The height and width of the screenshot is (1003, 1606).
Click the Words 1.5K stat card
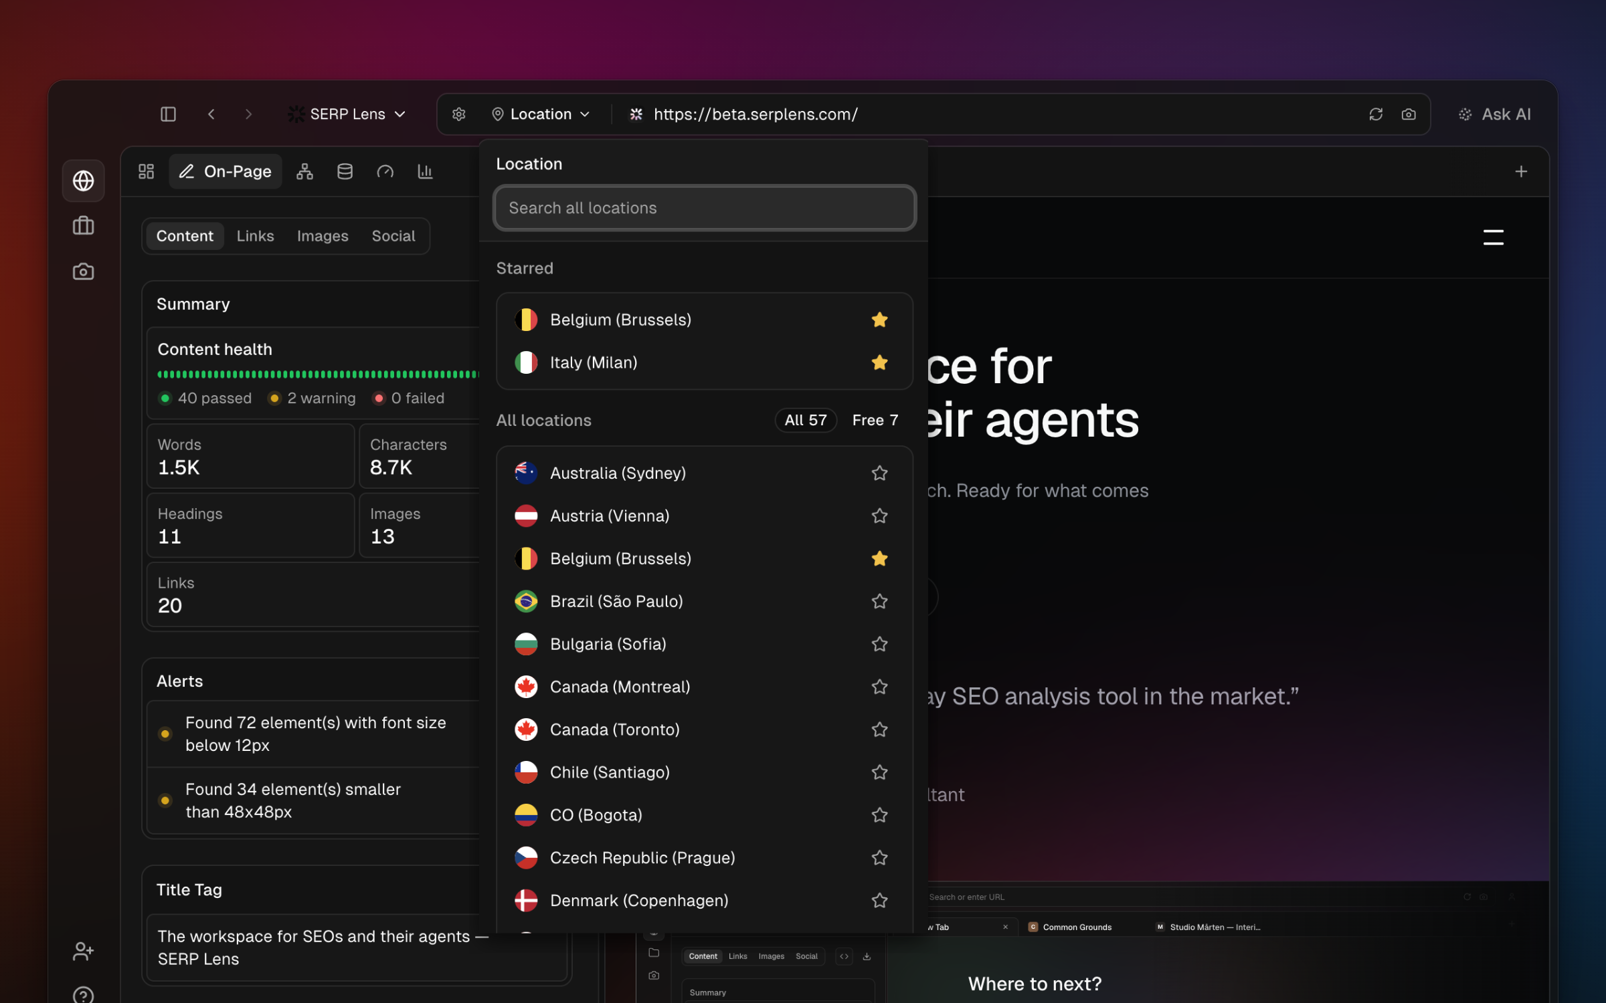tap(250, 457)
